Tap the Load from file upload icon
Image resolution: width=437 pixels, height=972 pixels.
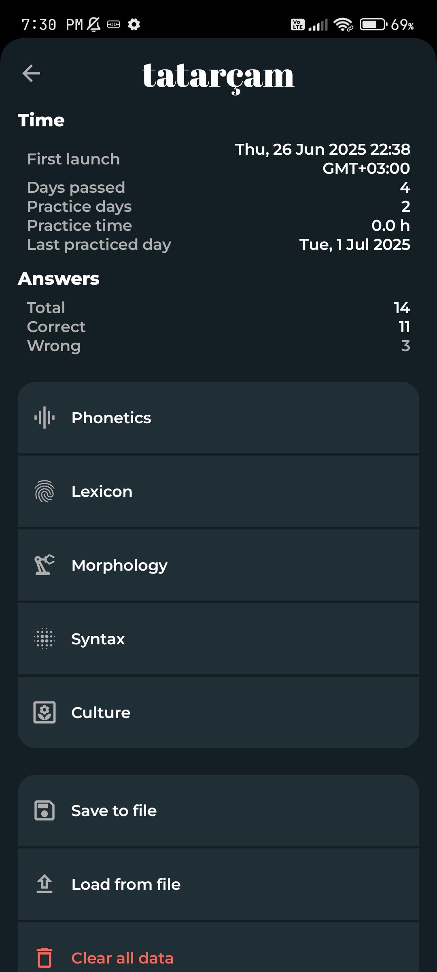(x=45, y=884)
